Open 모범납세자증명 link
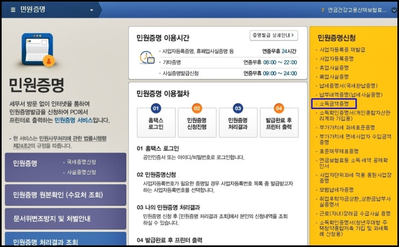This screenshot has height=247, width=399. (x=336, y=190)
